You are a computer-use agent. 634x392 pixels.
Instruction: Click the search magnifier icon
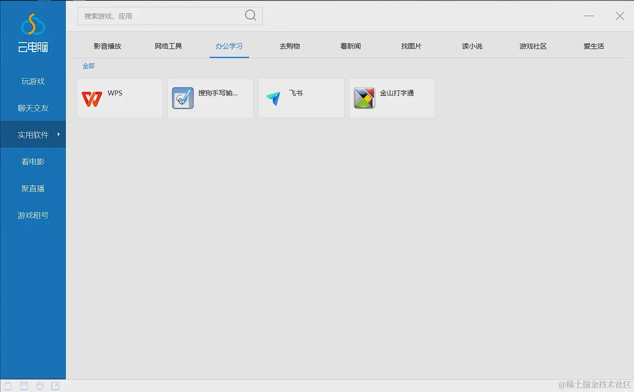click(250, 15)
